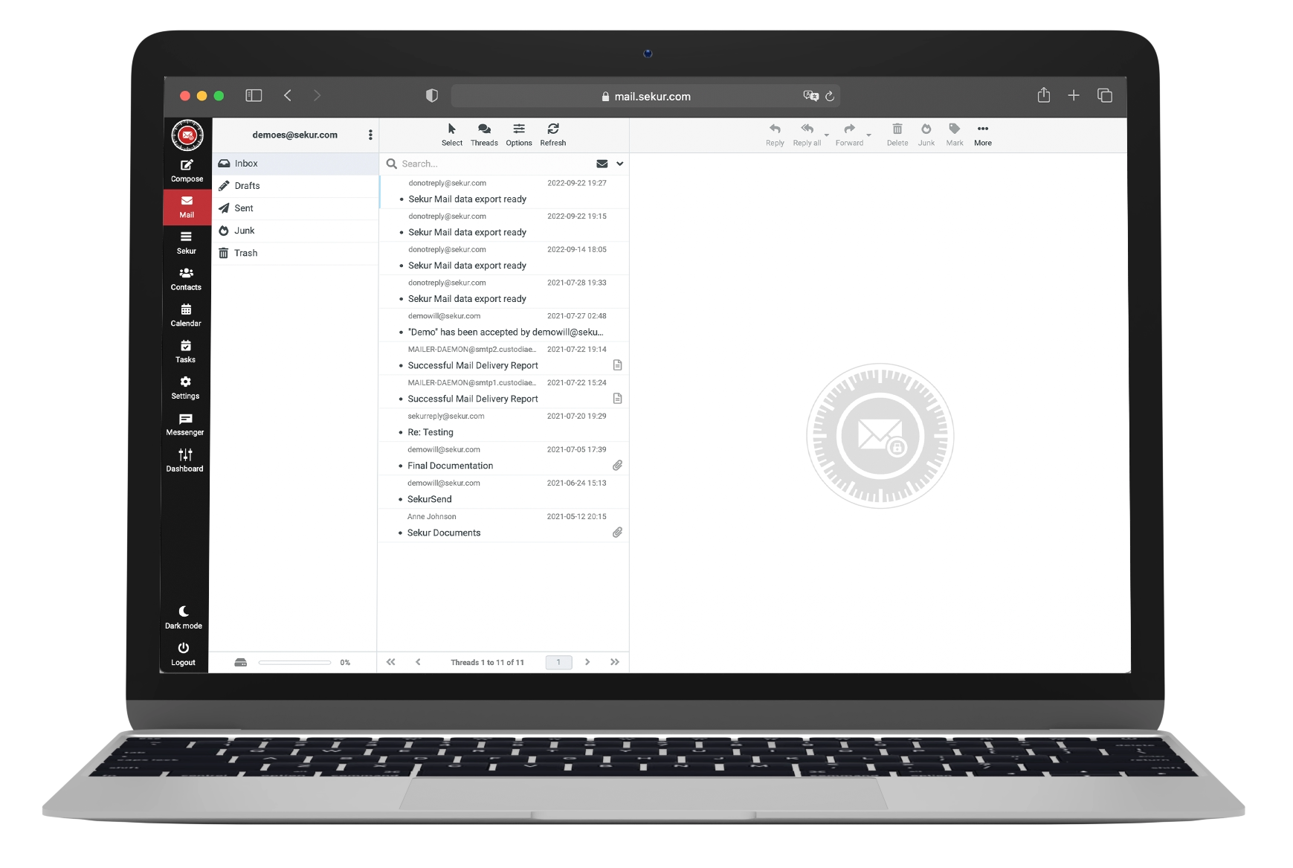Open the Inbox folder

pyautogui.click(x=296, y=164)
